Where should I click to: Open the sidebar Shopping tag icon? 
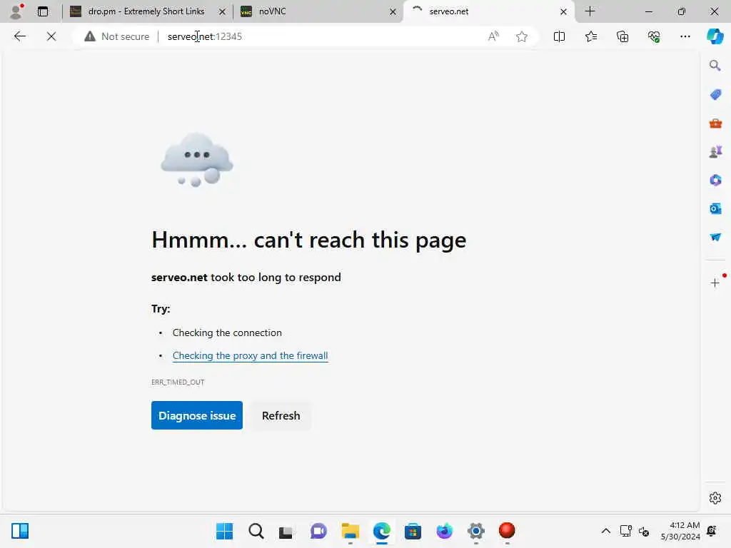715,95
